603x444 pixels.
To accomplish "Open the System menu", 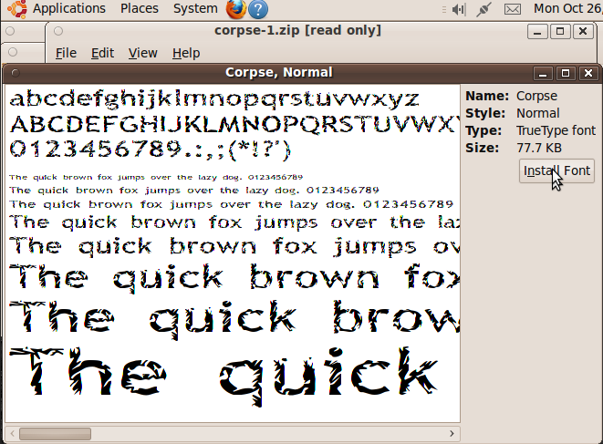I will pos(195,8).
